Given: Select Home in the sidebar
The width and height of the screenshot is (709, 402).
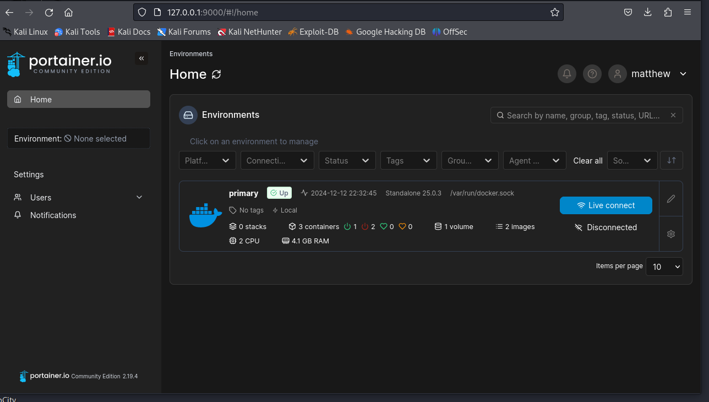Looking at the screenshot, I should click(x=79, y=100).
